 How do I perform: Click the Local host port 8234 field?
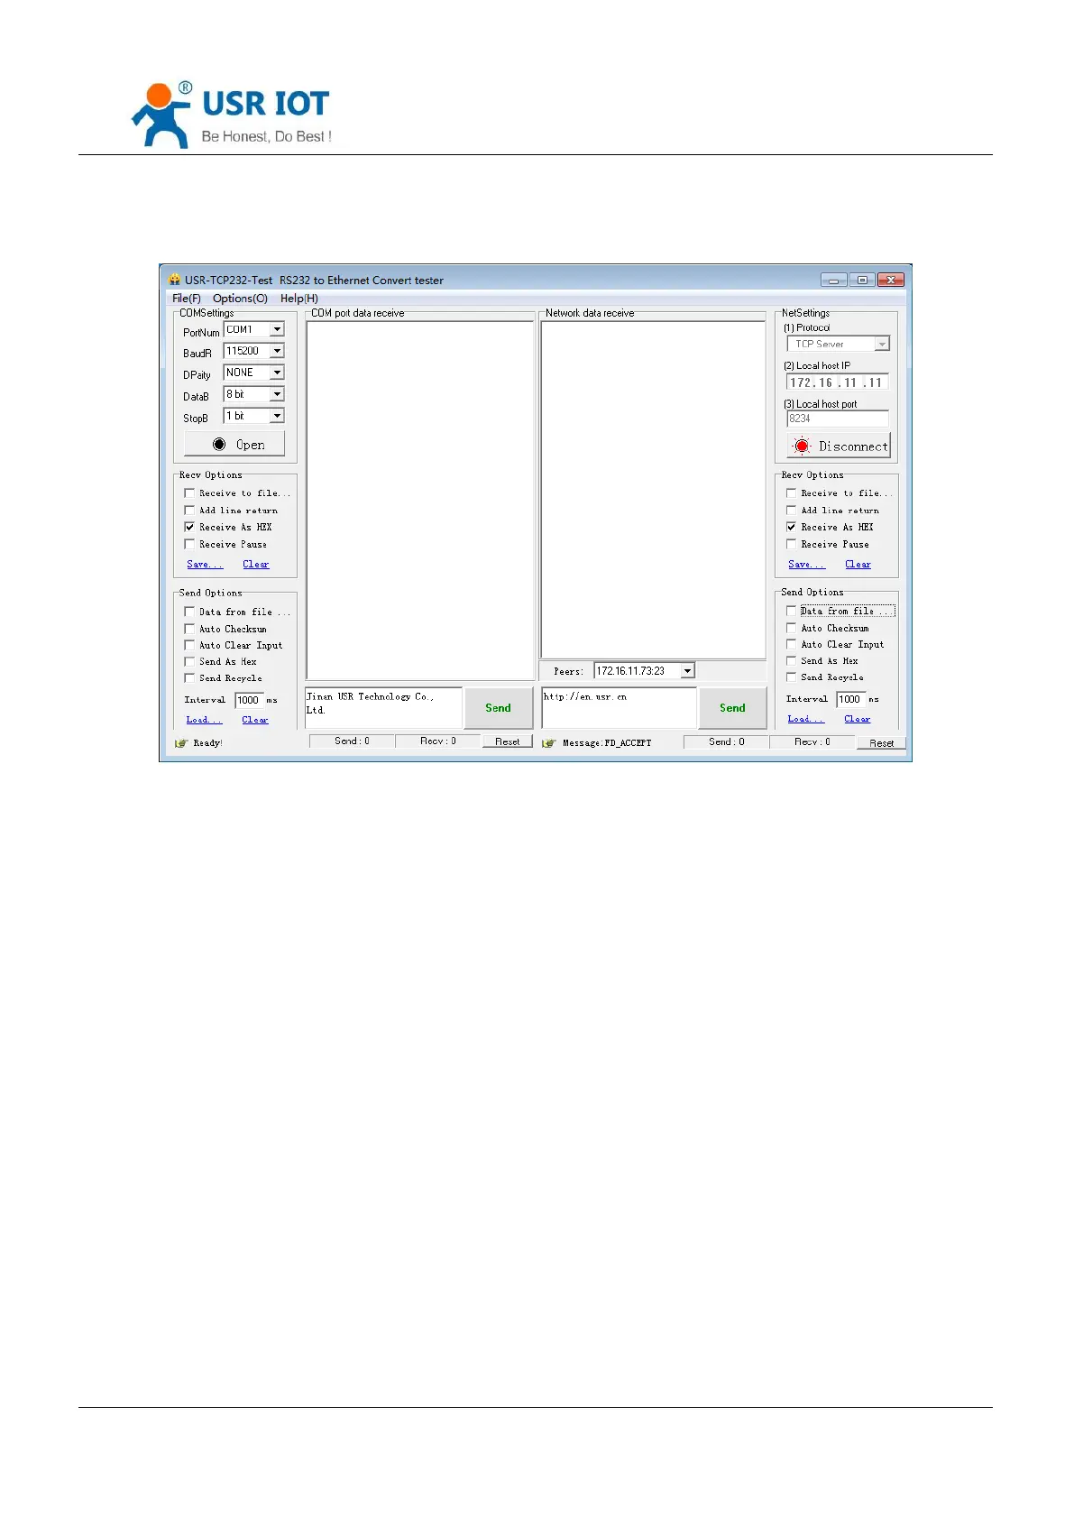point(838,419)
